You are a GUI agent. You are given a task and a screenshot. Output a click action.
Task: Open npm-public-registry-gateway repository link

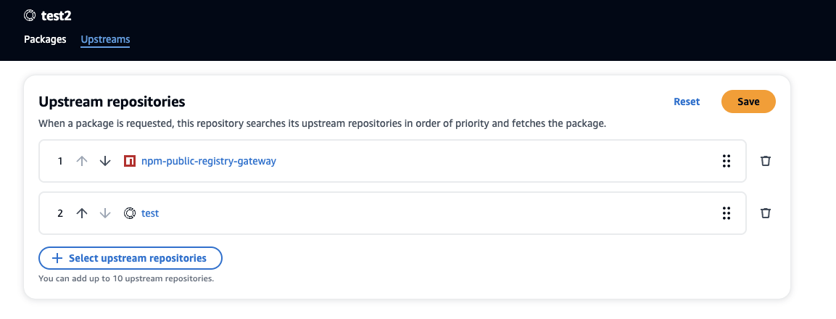click(209, 161)
